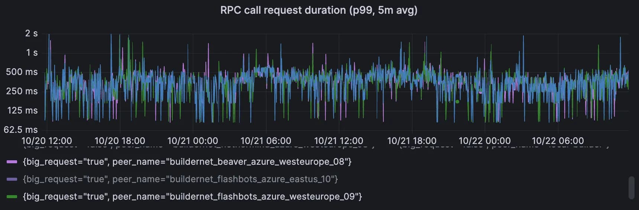Toggle the buildernet_flashbots_azure_eastus_10 legend series
The height and width of the screenshot is (210, 639).
[180, 179]
